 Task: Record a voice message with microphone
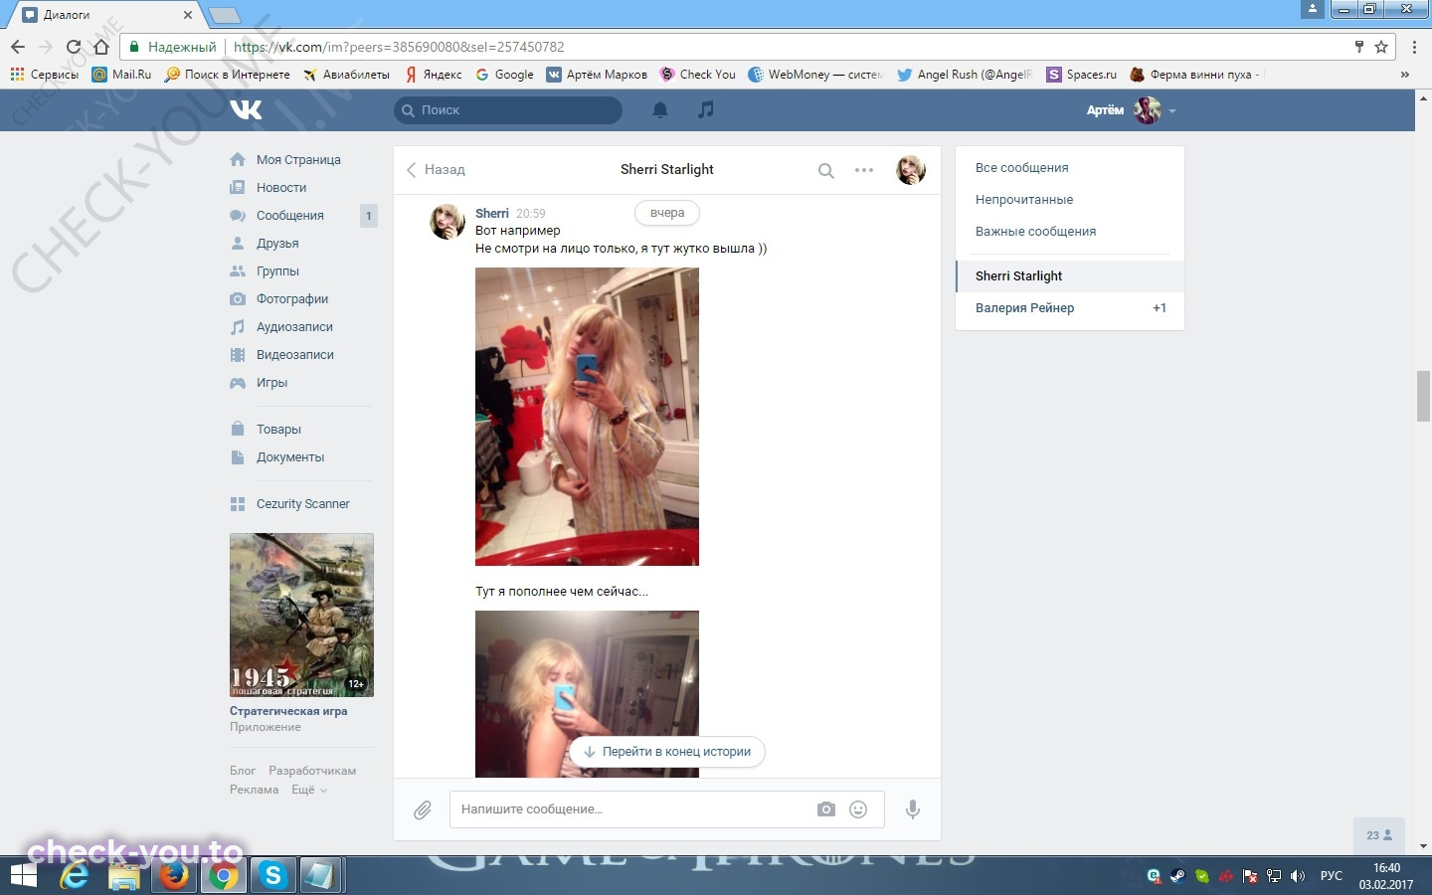coord(912,809)
